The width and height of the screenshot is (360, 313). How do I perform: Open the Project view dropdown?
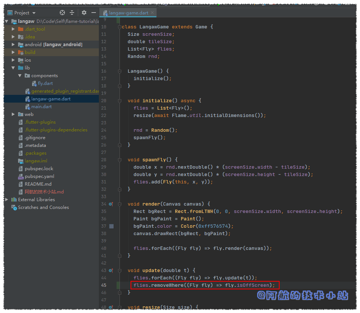click(x=34, y=13)
